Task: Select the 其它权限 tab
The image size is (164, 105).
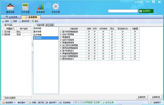Action: 49,25
